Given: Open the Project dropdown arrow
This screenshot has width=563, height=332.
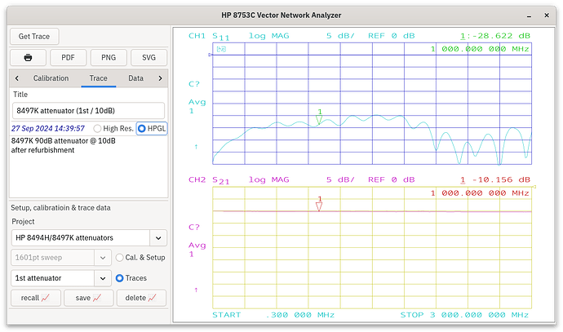Looking at the screenshot, I should (158, 238).
